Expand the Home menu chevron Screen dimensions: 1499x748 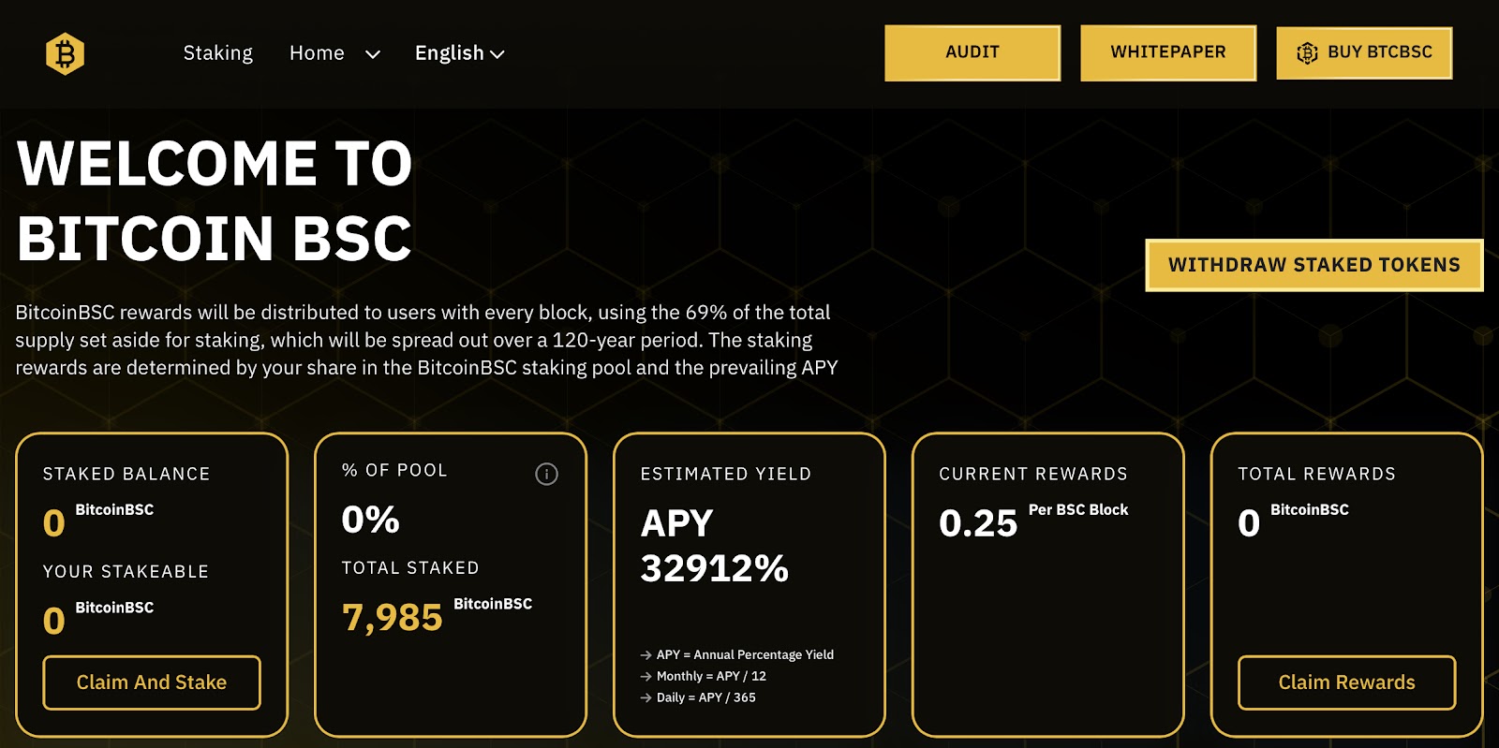click(373, 54)
